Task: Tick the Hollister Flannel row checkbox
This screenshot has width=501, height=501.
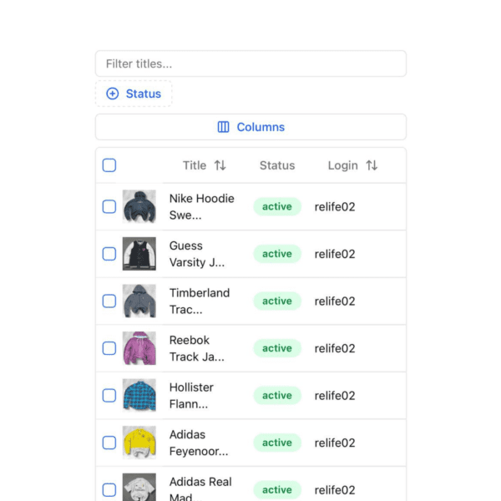Action: pyautogui.click(x=109, y=396)
